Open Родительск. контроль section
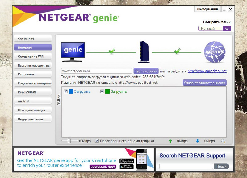Viewport: 247px width, 178px height. (33, 83)
